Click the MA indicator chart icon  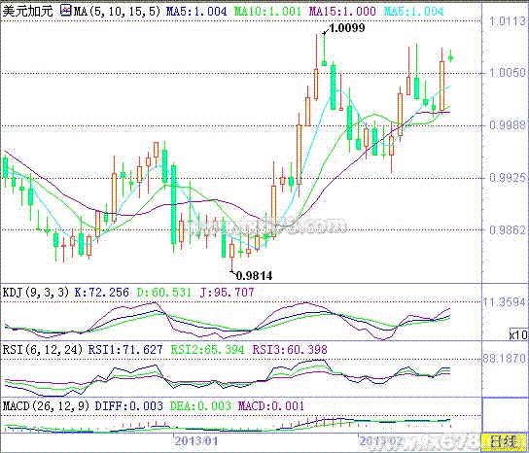pyautogui.click(x=65, y=11)
